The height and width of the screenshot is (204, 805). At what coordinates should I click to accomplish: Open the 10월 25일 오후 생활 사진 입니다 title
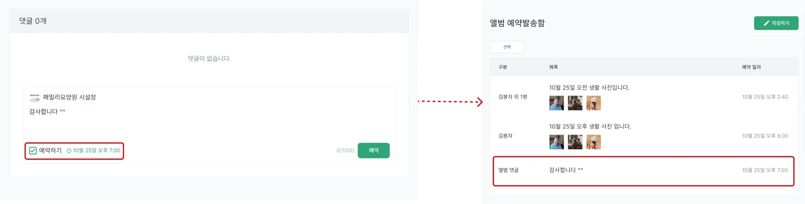point(590,127)
